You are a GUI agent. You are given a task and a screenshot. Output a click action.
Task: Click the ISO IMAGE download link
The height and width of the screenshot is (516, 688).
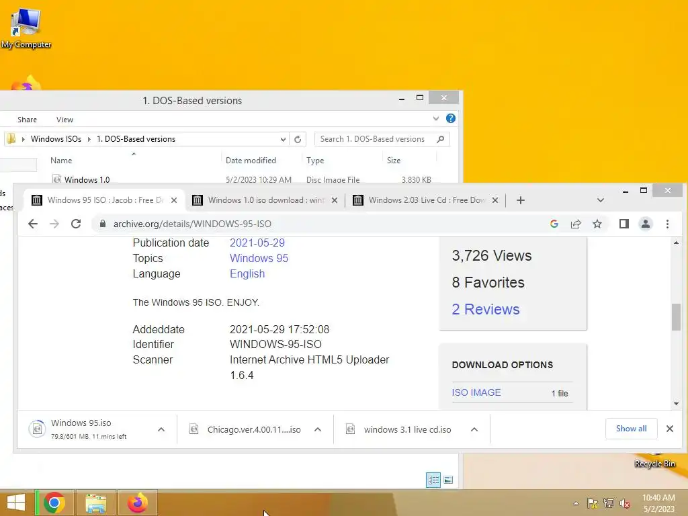click(476, 392)
